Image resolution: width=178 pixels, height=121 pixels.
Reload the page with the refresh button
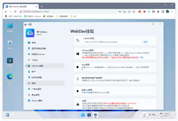point(15,12)
